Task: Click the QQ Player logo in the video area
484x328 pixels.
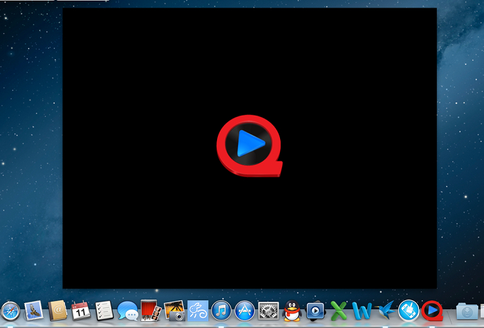Action: click(x=250, y=146)
